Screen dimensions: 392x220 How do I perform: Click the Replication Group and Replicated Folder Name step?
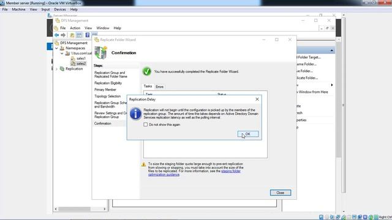[x=111, y=75]
